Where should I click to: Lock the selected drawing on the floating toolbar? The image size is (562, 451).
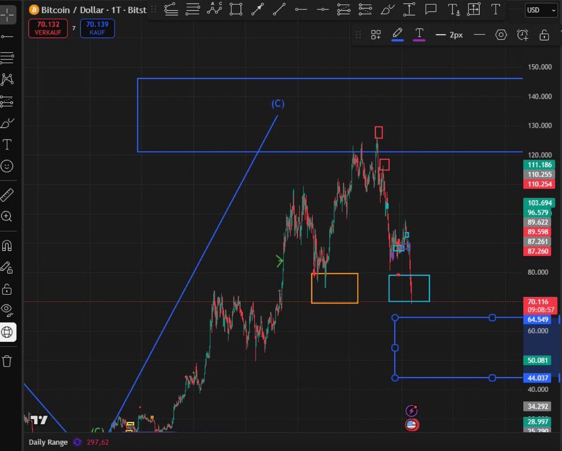tap(544, 35)
